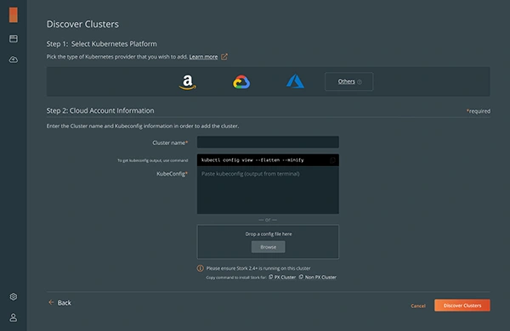The height and width of the screenshot is (331, 510).
Task: Open the external link icon beside Learn more
Action: 224,57
